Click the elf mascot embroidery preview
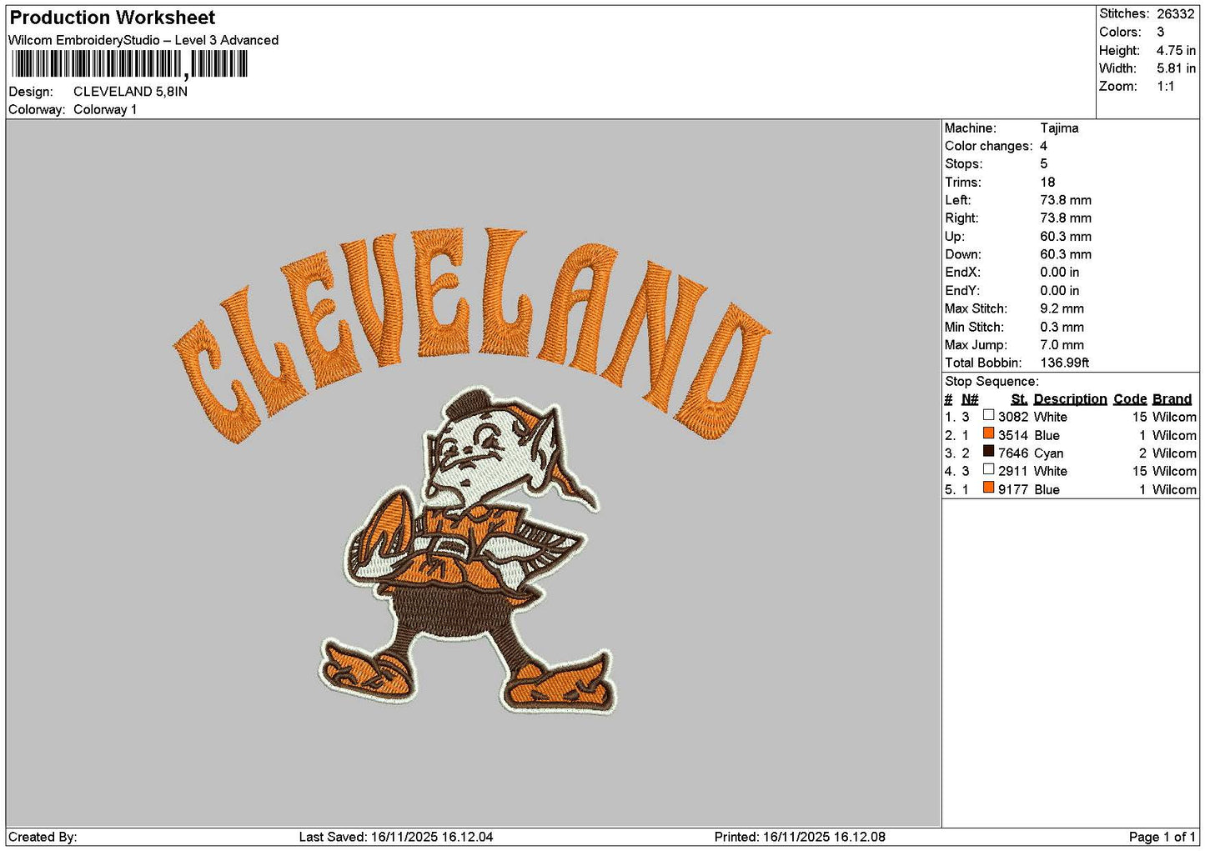 [x=469, y=550]
